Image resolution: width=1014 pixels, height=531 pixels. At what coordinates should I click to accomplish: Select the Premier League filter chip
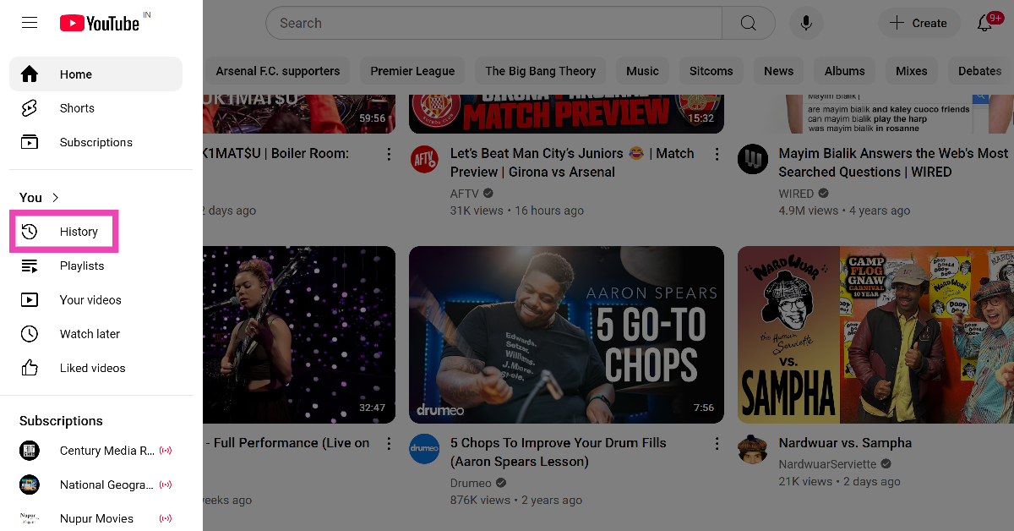click(412, 71)
